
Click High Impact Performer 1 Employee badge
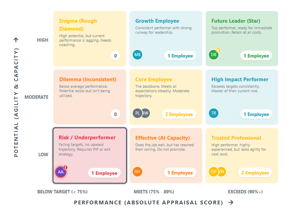click(x=256, y=114)
